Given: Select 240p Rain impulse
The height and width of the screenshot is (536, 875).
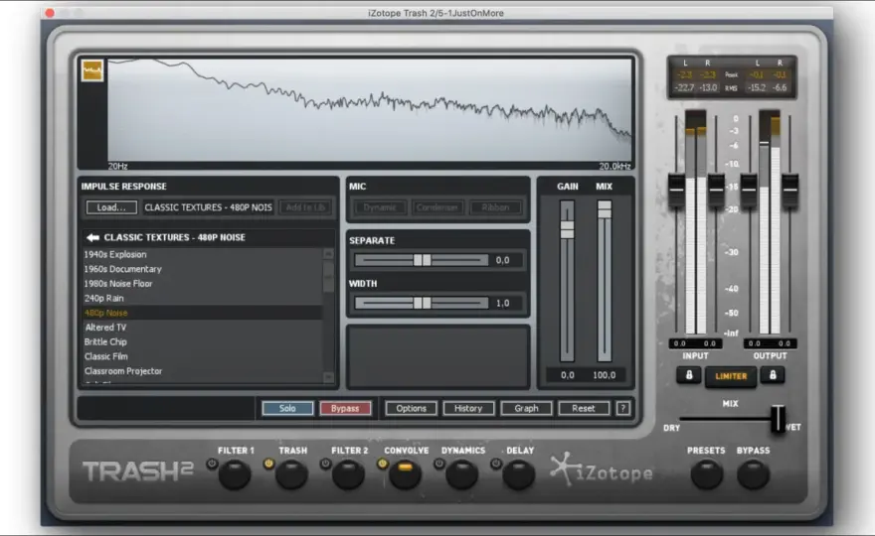Looking at the screenshot, I should click(x=203, y=298).
